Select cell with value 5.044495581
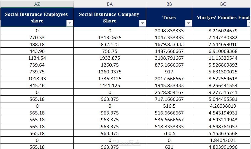Screen dimensions: 251x149 pos(222,99)
